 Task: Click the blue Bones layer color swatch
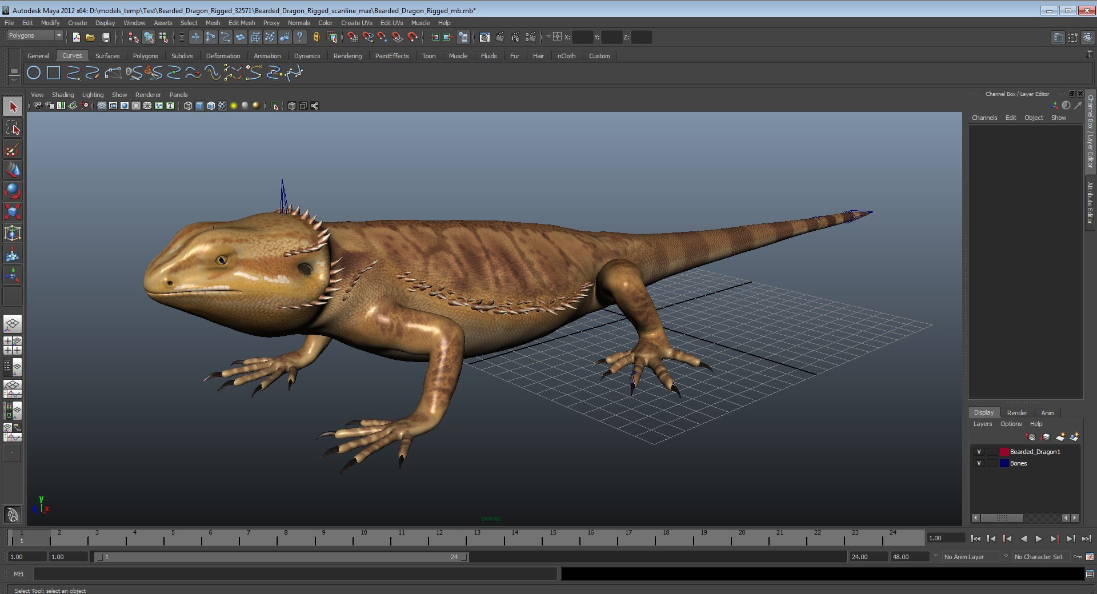tap(1004, 463)
